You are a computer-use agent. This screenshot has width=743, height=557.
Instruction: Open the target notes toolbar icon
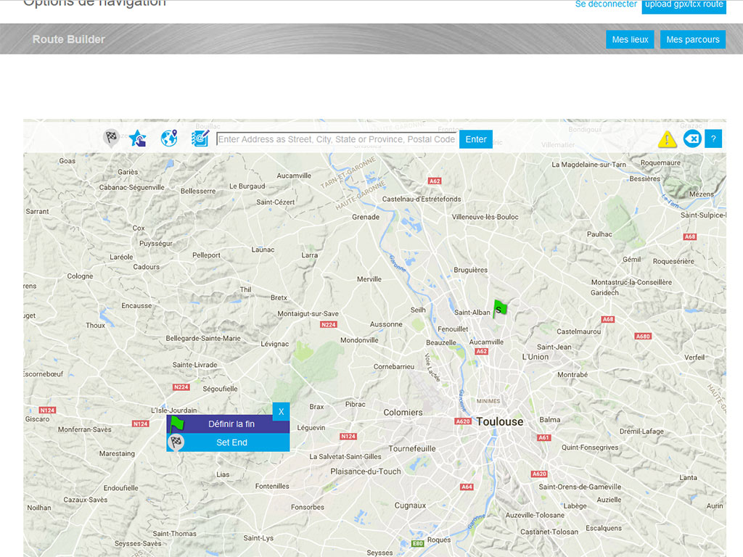click(200, 139)
